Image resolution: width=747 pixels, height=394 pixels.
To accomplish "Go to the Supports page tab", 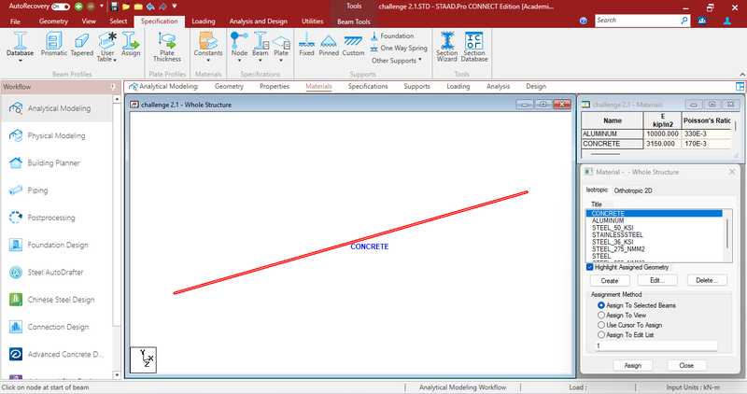I will click(416, 86).
